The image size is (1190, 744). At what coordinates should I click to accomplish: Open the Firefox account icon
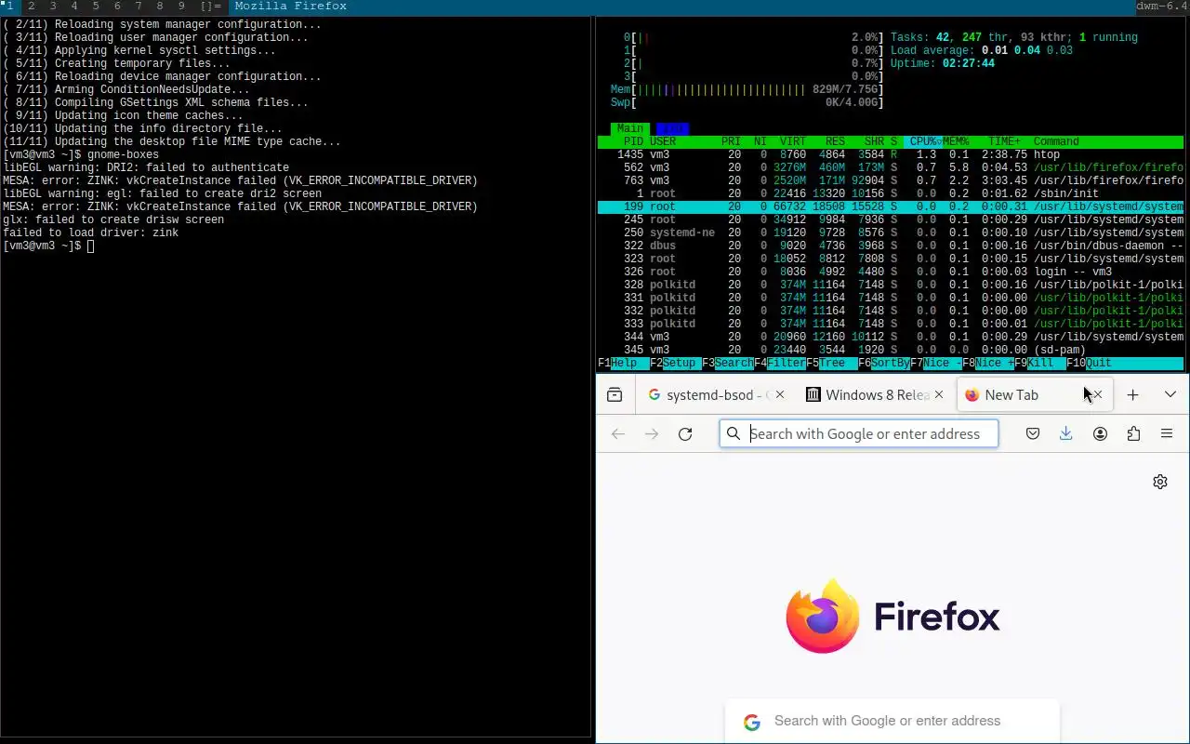coord(1100,433)
